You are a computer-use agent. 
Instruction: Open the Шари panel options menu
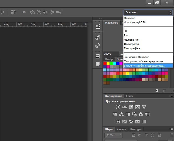[171, 129]
